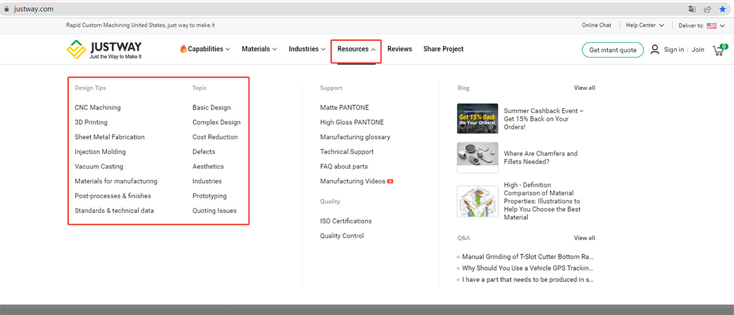Open the CNC Machining design tips

click(x=98, y=108)
